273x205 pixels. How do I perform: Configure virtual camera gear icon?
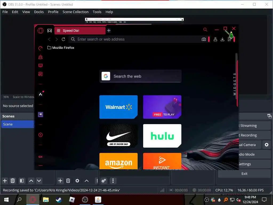coord(267,145)
